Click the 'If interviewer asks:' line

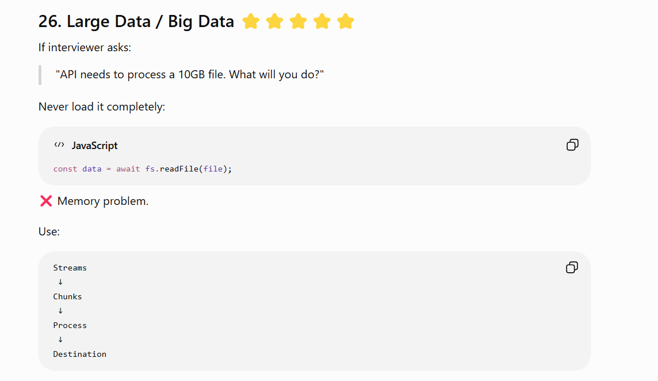click(x=85, y=47)
